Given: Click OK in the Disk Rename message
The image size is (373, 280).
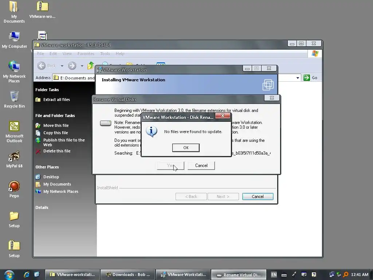Looking at the screenshot, I should point(186,148).
